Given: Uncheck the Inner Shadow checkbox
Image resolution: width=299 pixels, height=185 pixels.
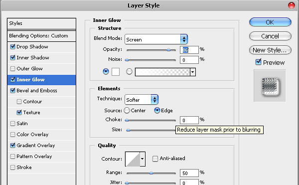Looking at the screenshot, I should point(12,57).
